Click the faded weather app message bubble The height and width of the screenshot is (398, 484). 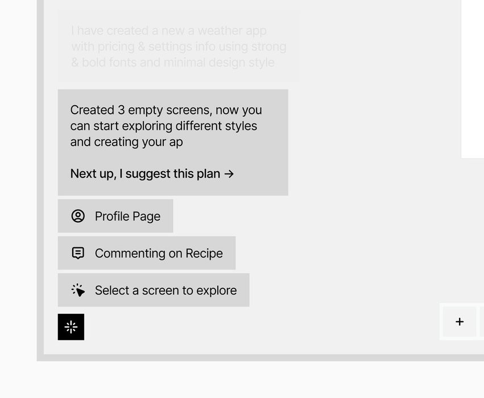[178, 47]
